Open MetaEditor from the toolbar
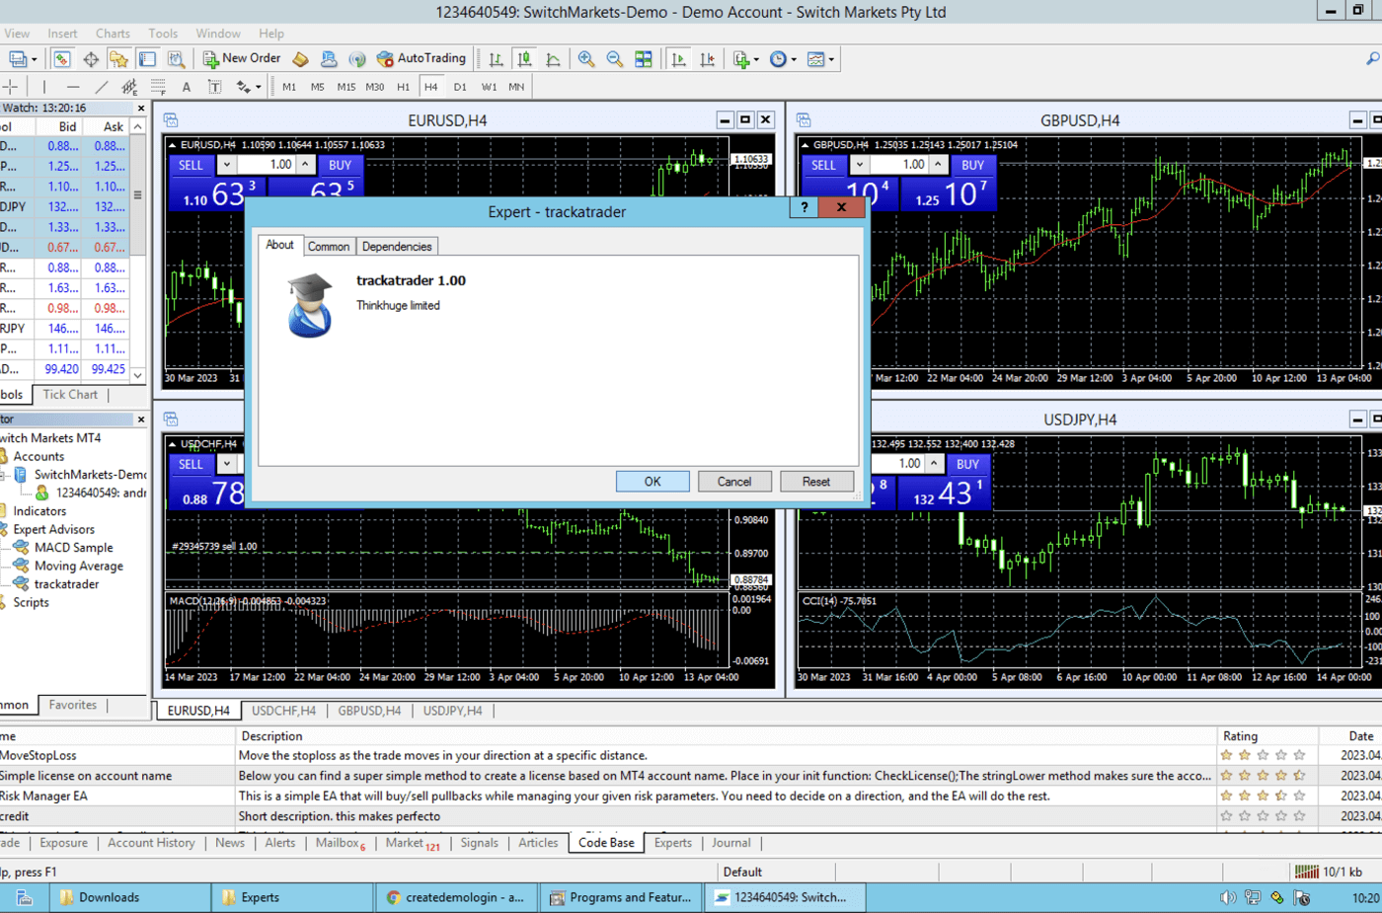The image size is (1382, 913). click(301, 59)
